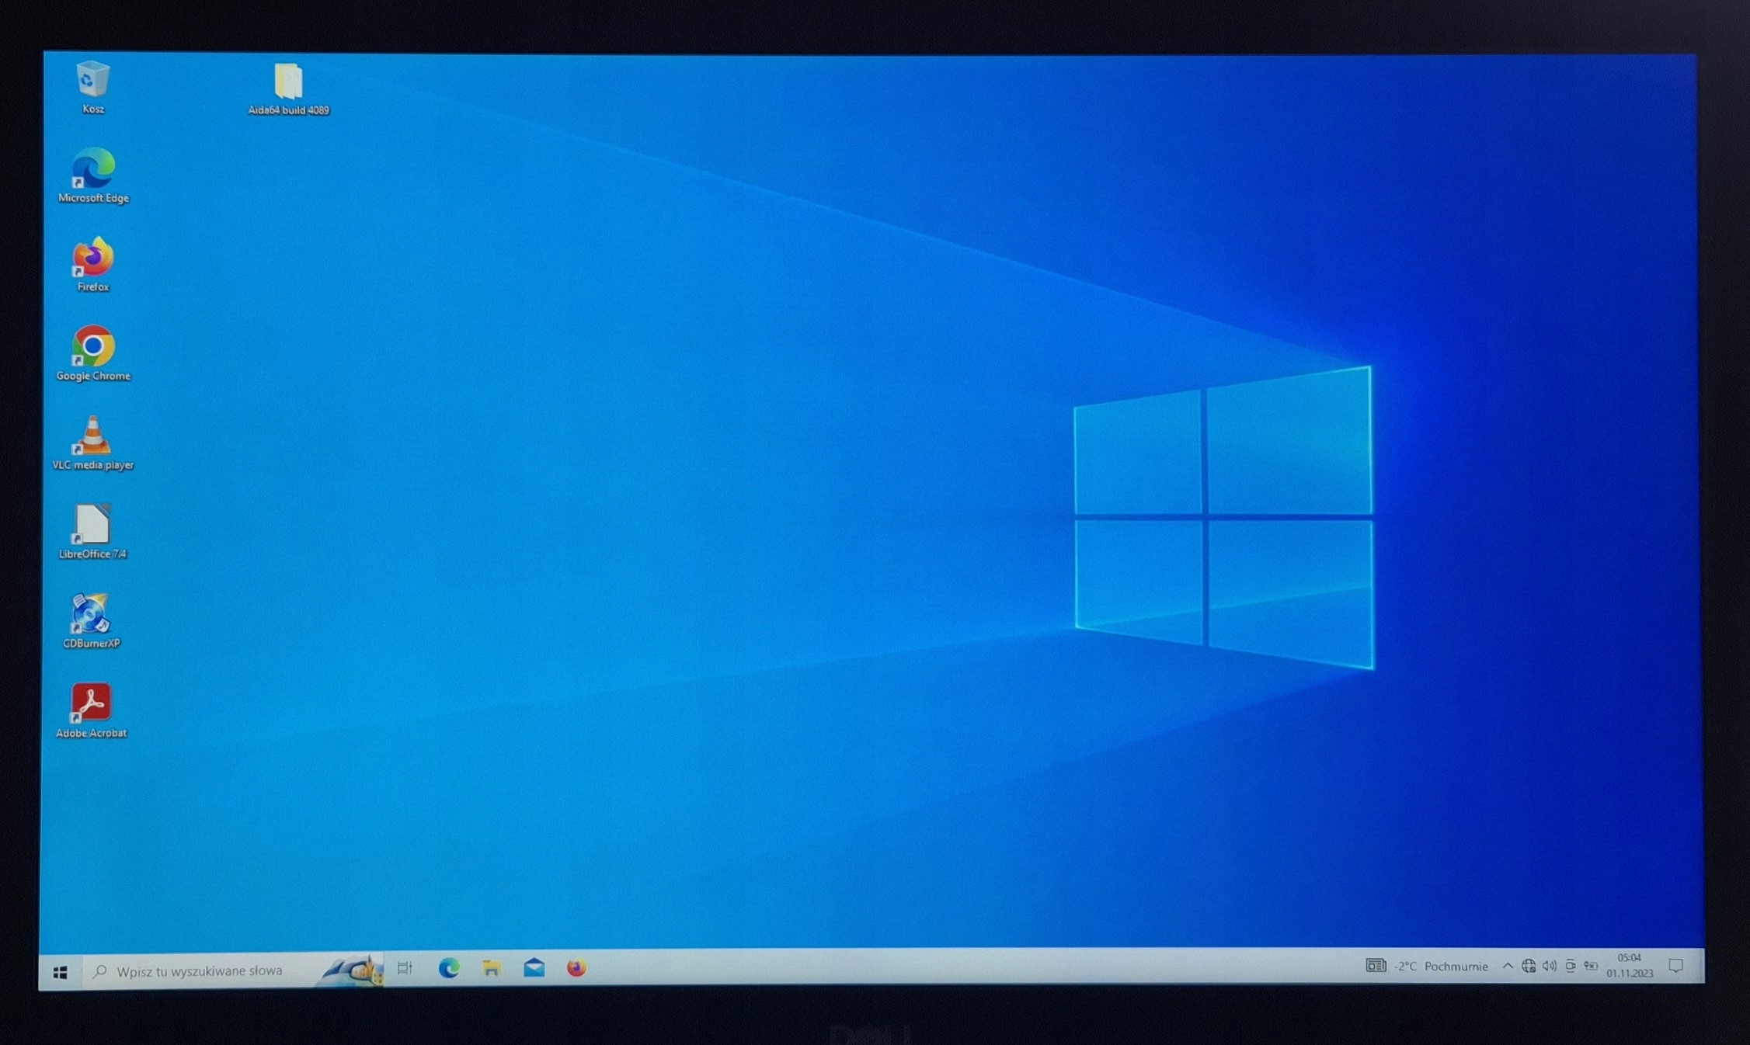Image resolution: width=1750 pixels, height=1045 pixels.
Task: Select the Adobe Acrobat desktop shortcut
Action: pyautogui.click(x=92, y=711)
